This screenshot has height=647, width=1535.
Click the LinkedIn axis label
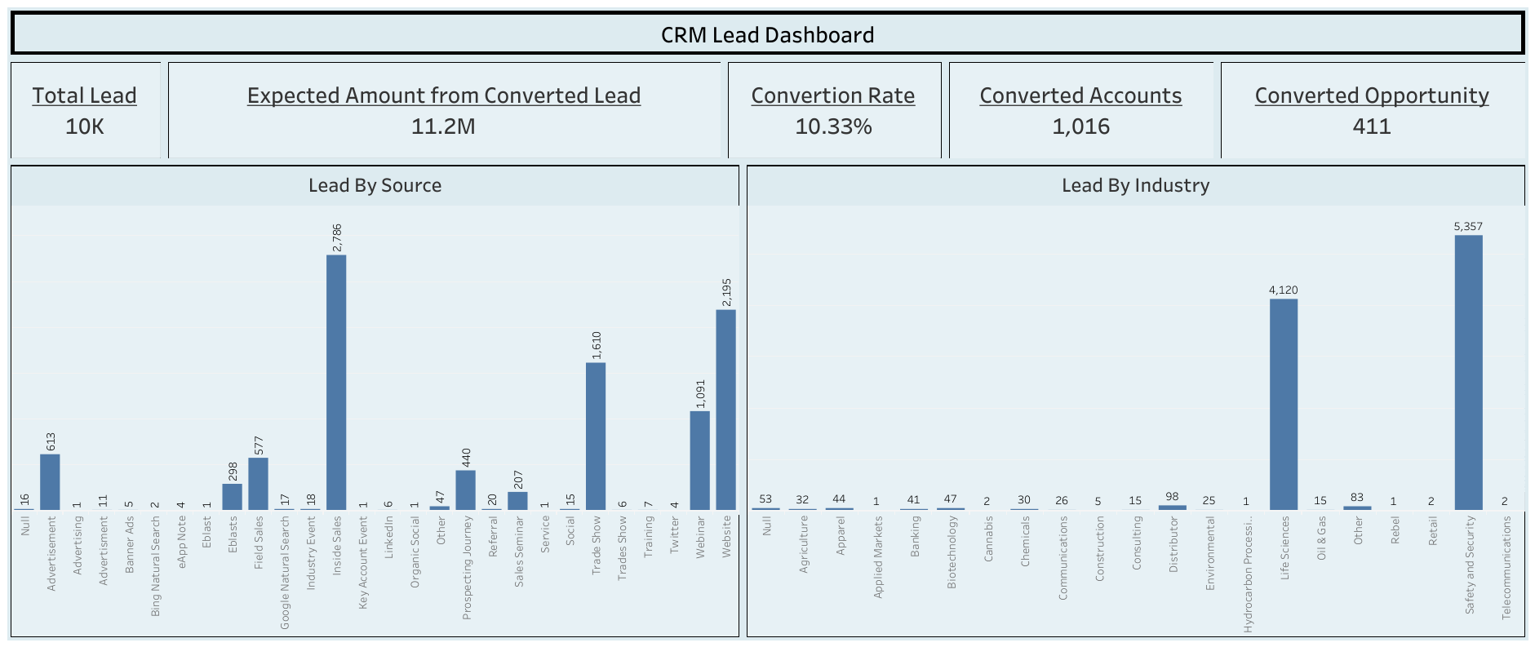[x=389, y=537]
